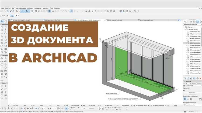The width and height of the screenshot is (202, 113).
Task: Open the Помощь menu
Action: [57, 8]
